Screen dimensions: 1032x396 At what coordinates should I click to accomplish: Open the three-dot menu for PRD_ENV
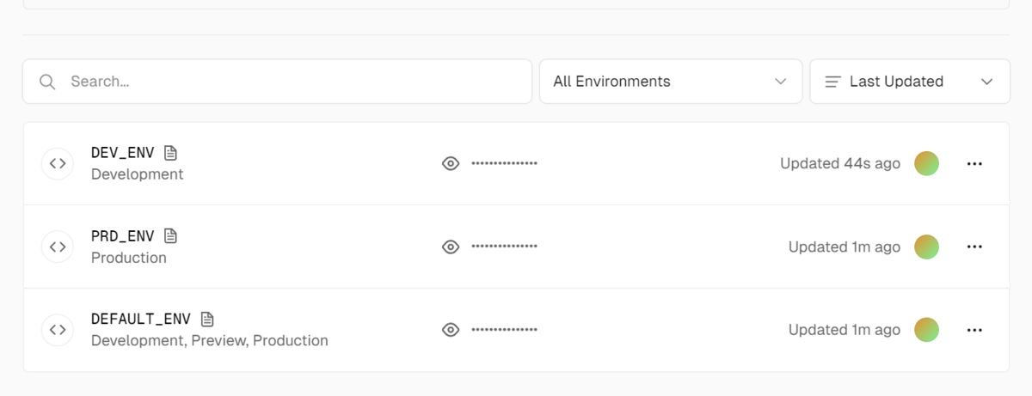[974, 247]
